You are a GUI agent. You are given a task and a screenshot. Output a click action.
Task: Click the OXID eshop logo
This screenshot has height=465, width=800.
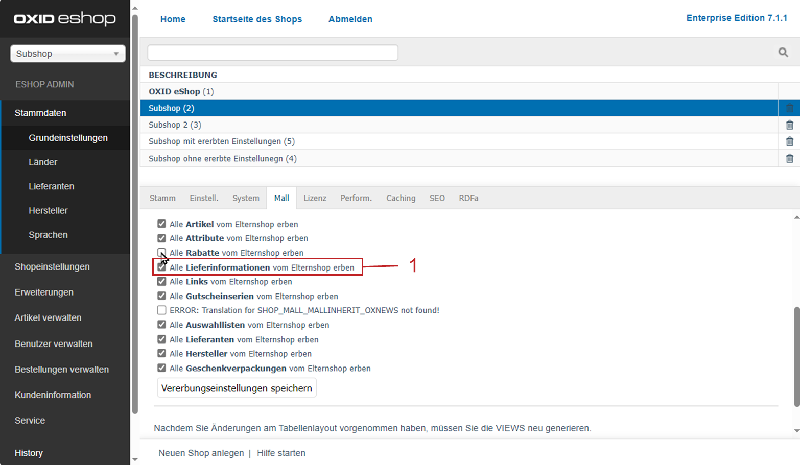65,19
